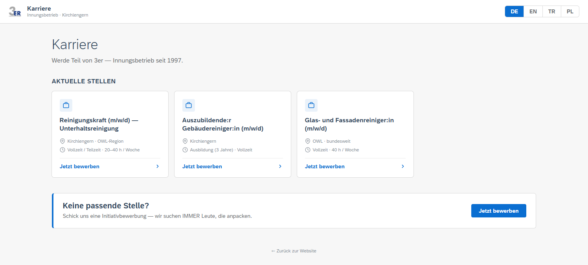Apply via Jetzt bewerben link for Reinigungskraft
The height and width of the screenshot is (265, 588).
pos(79,166)
